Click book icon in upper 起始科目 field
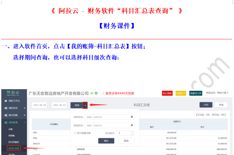This screenshot has width=234, height=155. tap(132, 117)
